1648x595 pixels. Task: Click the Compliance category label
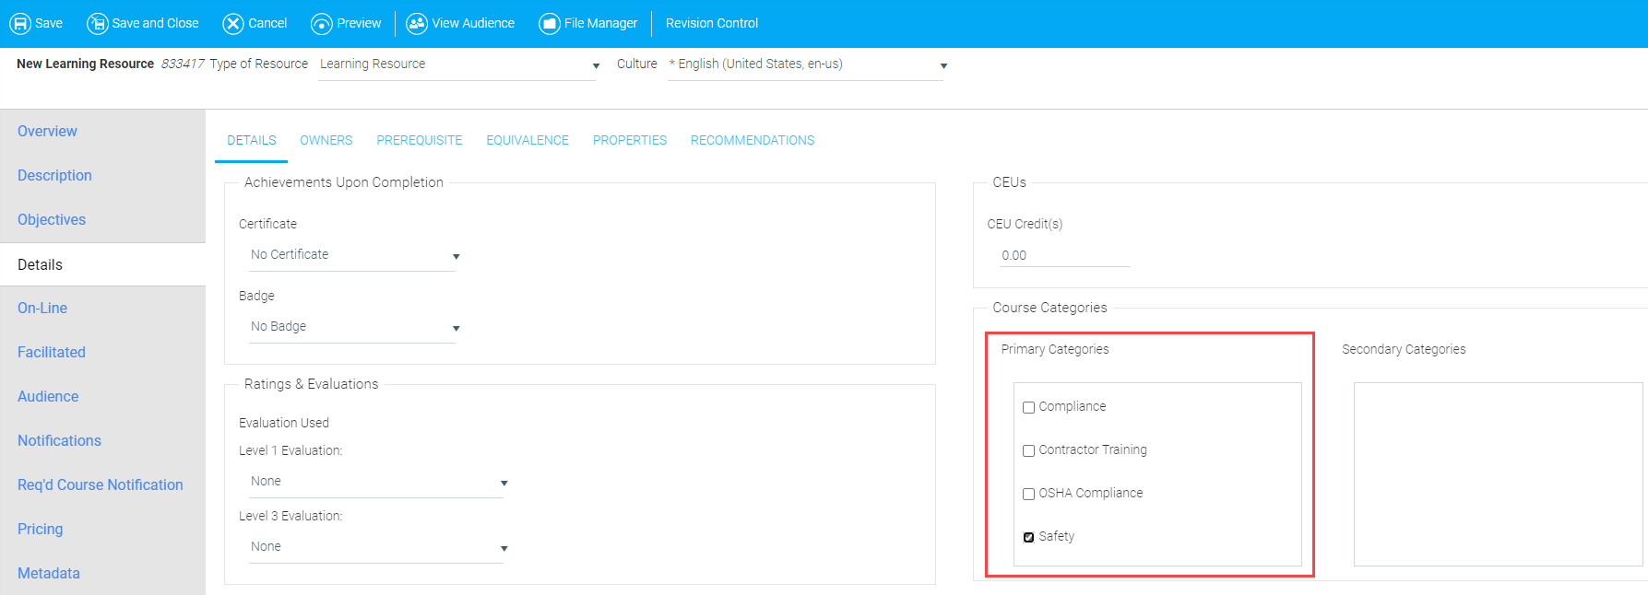tap(1073, 406)
